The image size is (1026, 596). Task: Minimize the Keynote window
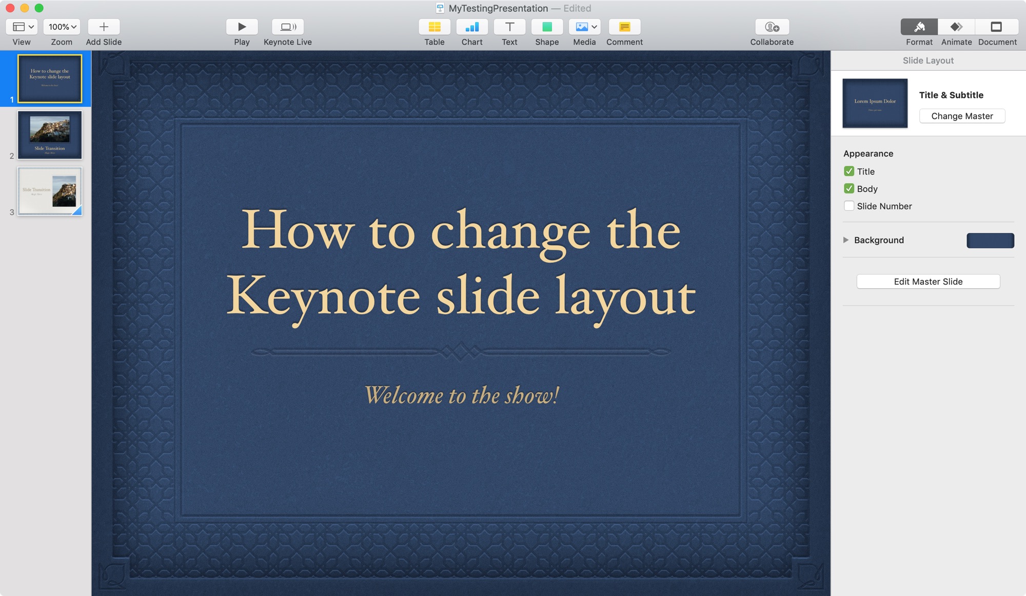click(24, 8)
